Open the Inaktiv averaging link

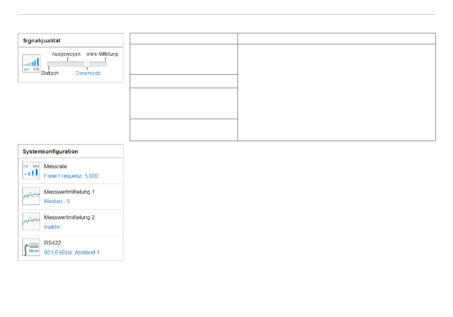click(x=52, y=227)
